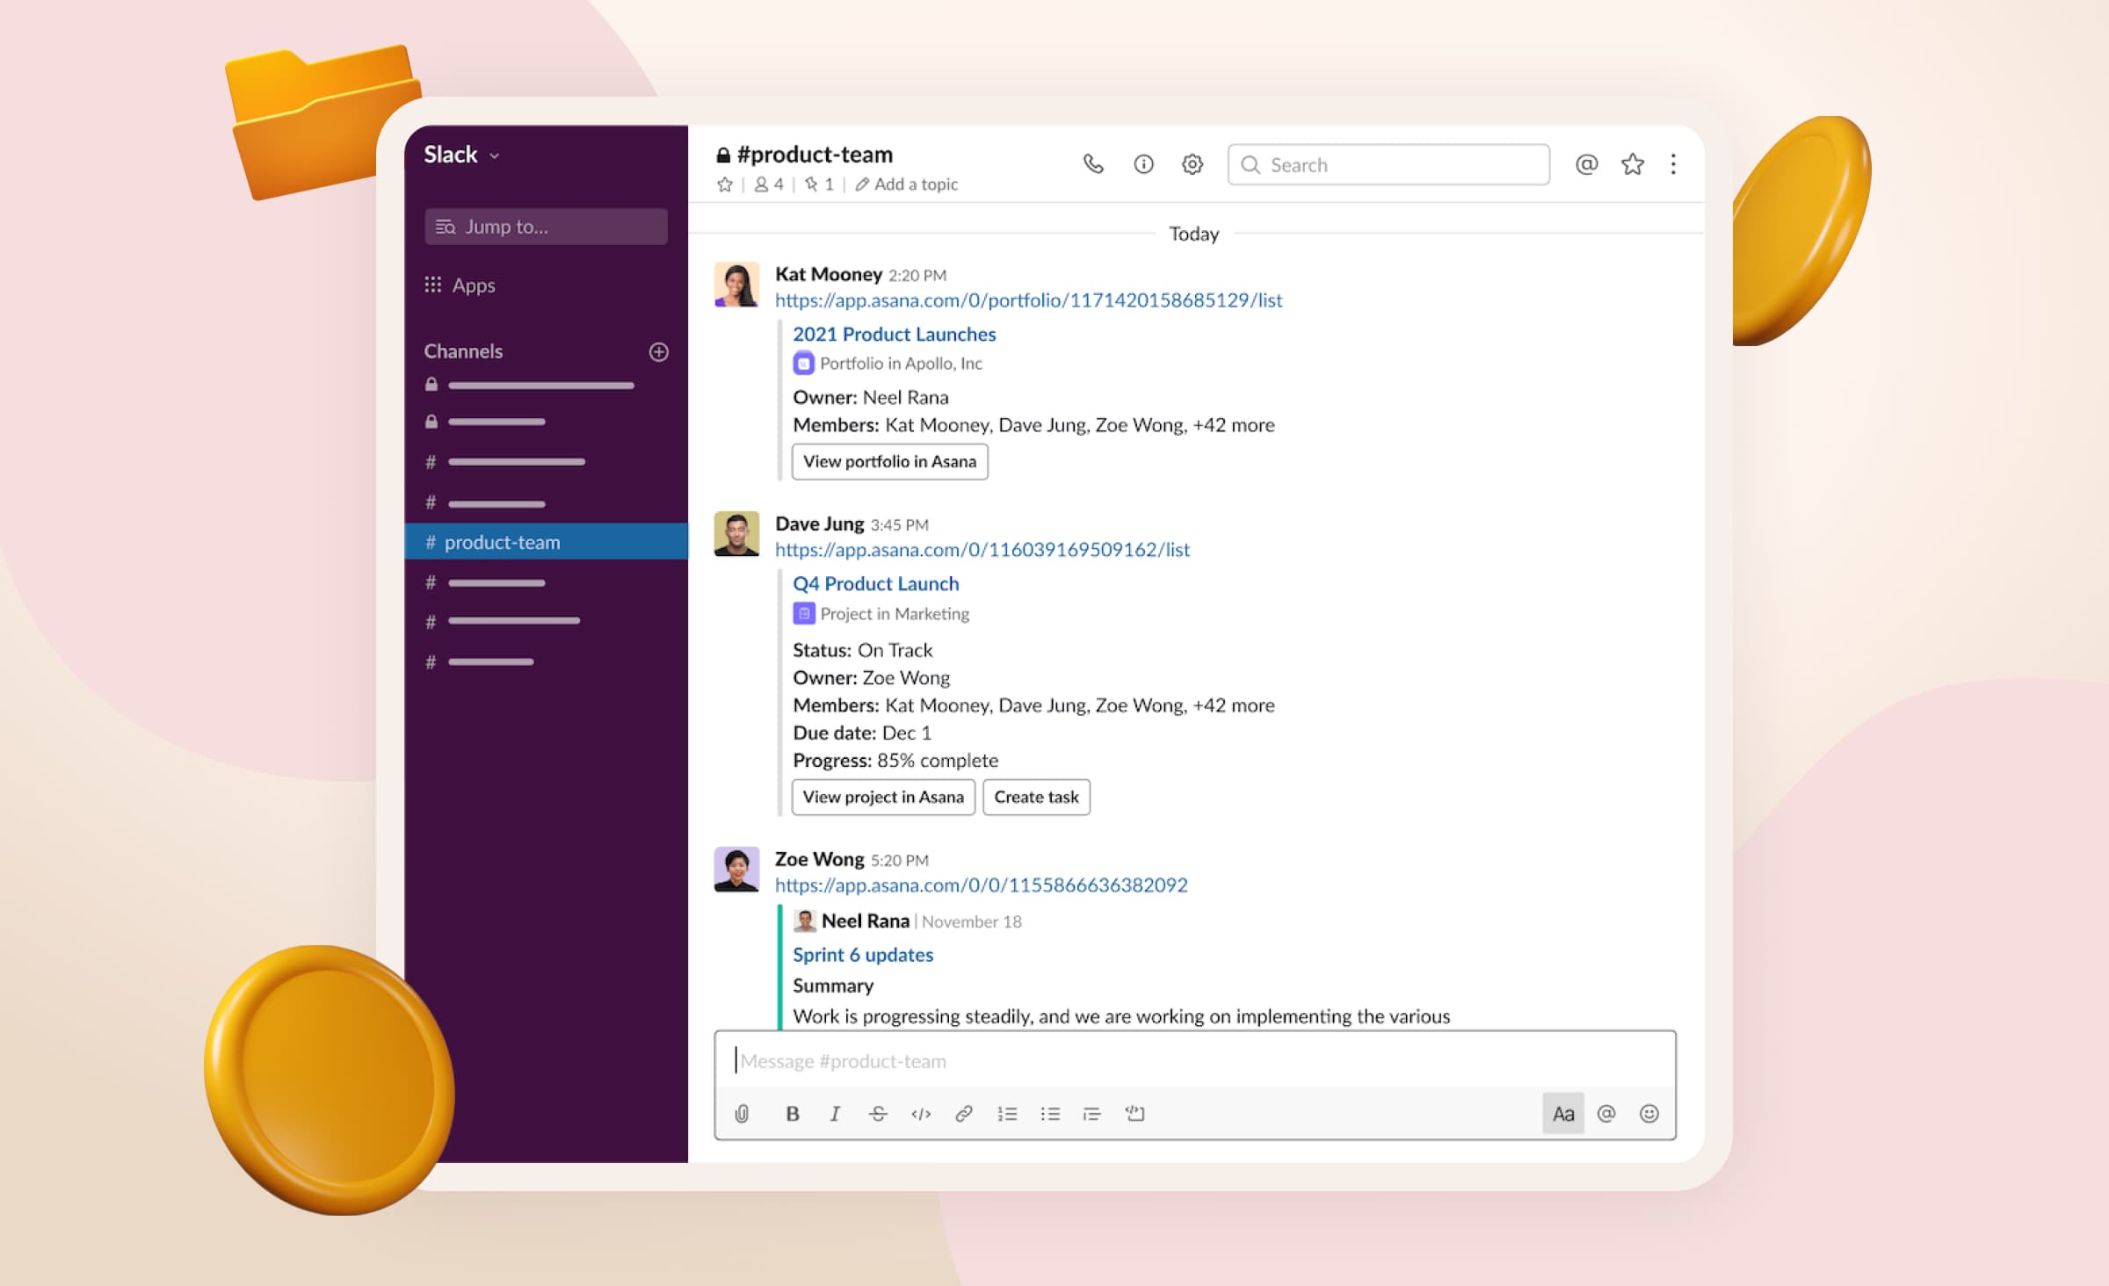Open the Sprint 6 updates link
The height and width of the screenshot is (1286, 2109).
[x=863, y=955]
